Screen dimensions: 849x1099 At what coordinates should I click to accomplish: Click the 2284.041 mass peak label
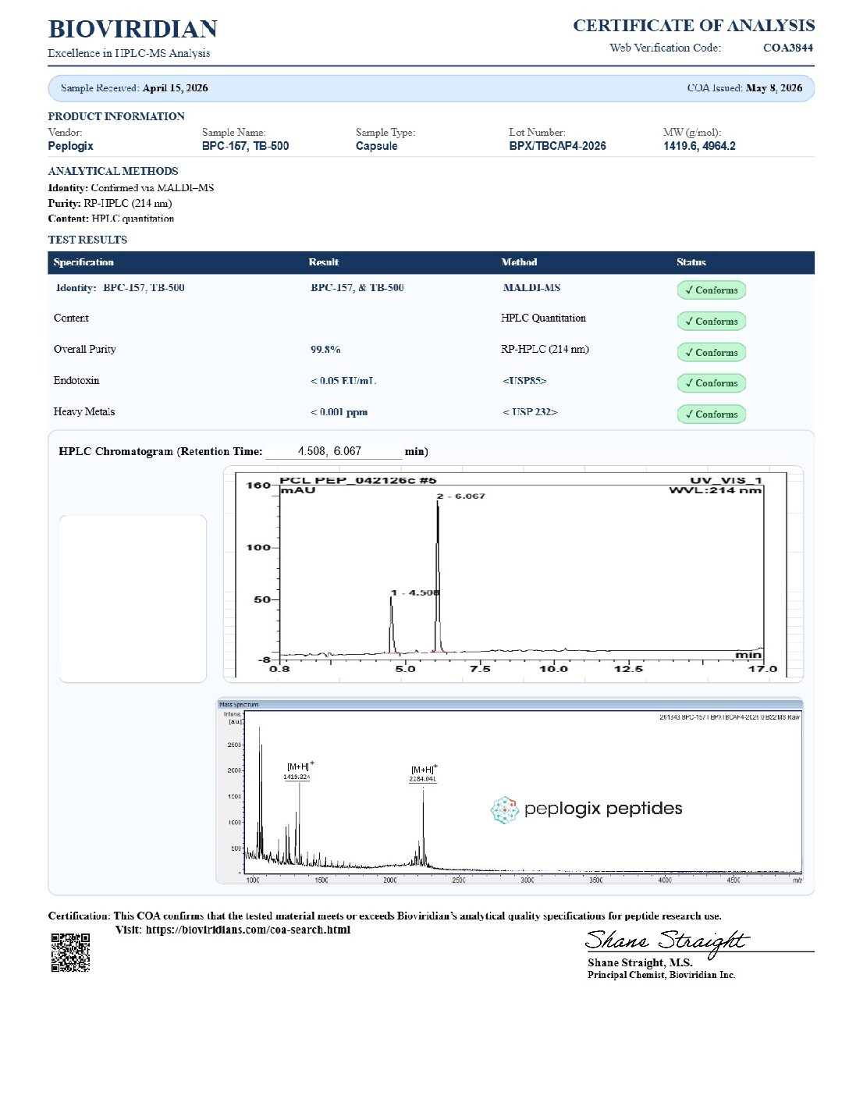(x=423, y=779)
